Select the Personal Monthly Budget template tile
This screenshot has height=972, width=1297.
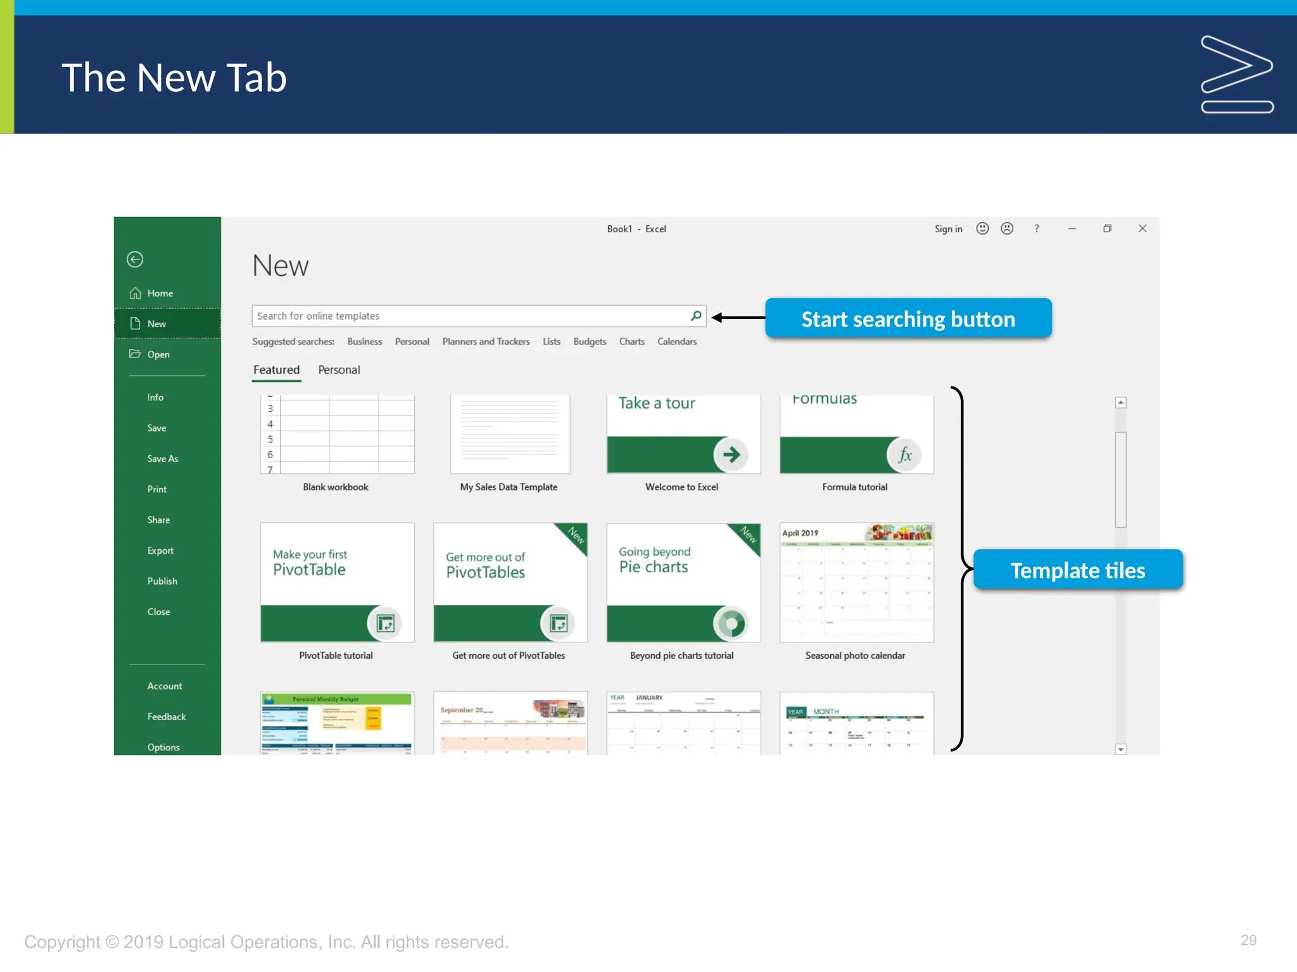(337, 723)
